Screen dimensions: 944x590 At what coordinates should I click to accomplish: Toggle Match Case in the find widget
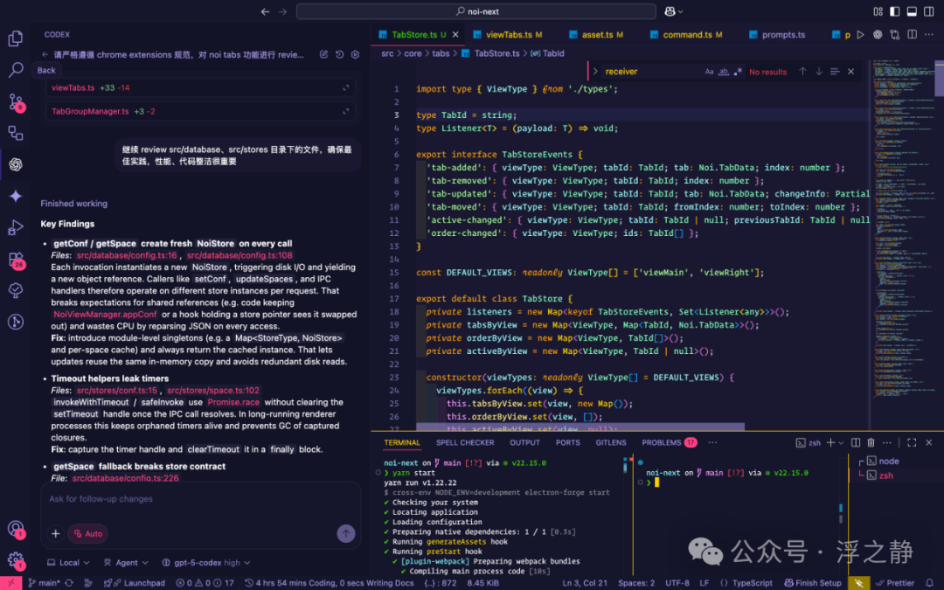[x=709, y=71]
